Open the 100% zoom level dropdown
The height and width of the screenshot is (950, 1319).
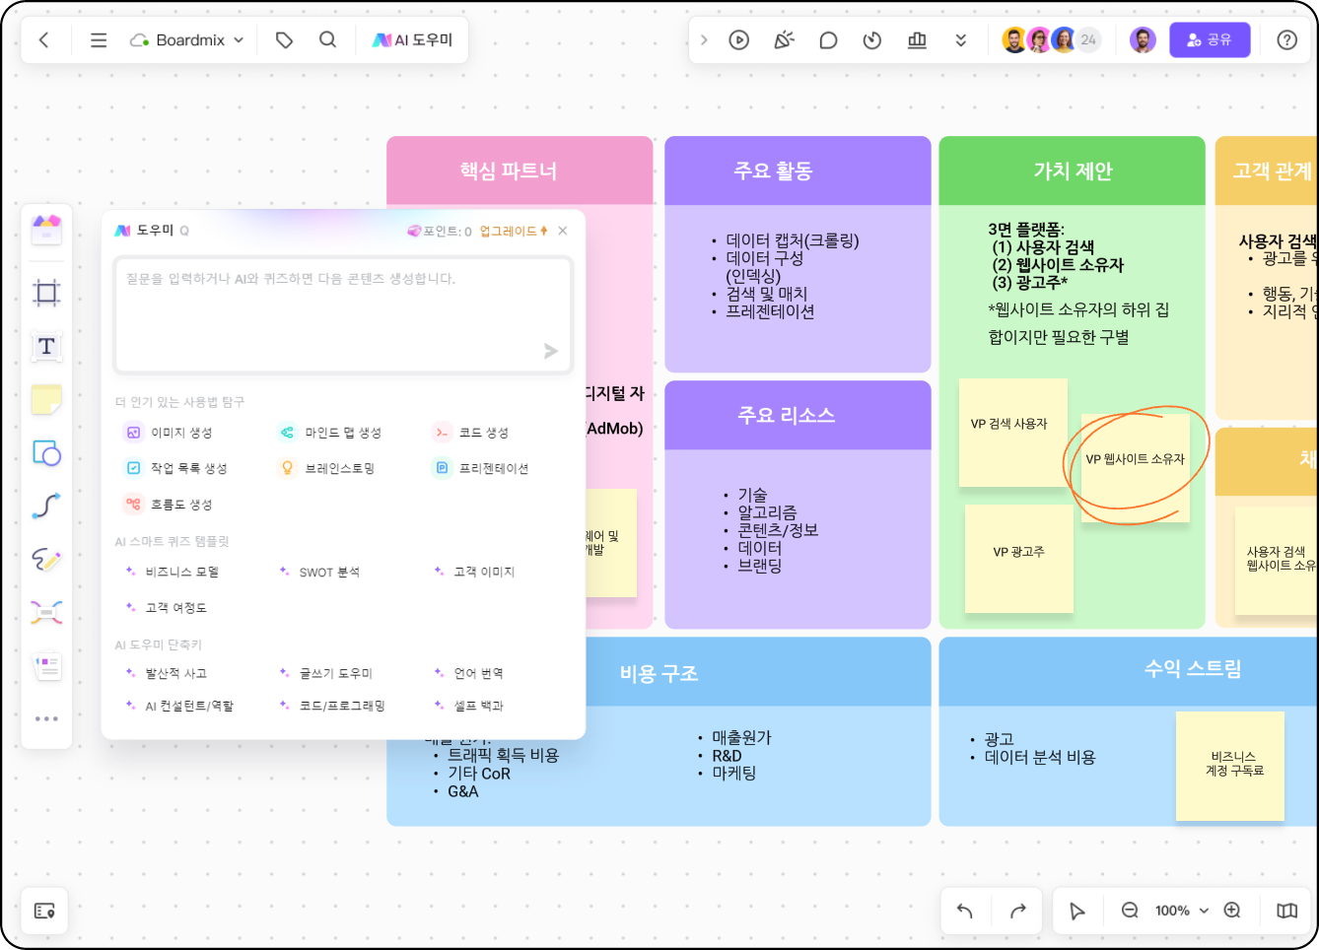(1181, 911)
